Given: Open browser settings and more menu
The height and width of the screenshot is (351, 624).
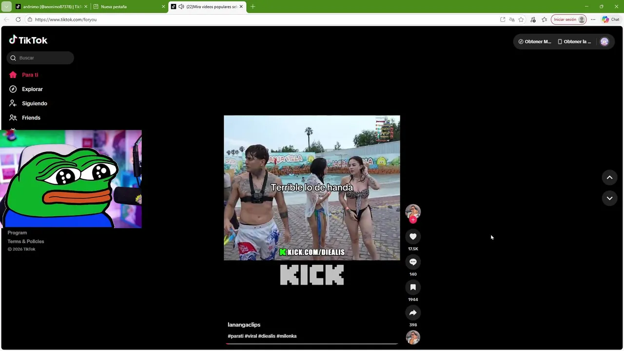Looking at the screenshot, I should (x=593, y=19).
